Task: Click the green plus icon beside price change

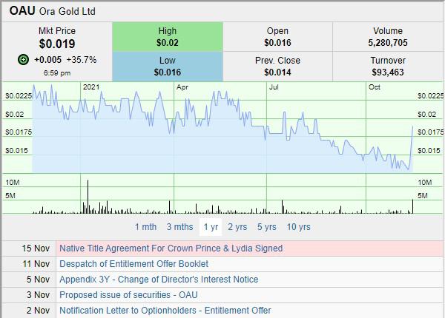Action: 24,59
